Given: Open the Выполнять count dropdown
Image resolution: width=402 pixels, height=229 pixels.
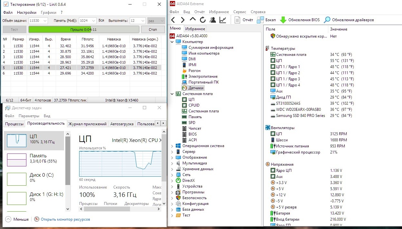Looking at the screenshot, I should (143, 21).
